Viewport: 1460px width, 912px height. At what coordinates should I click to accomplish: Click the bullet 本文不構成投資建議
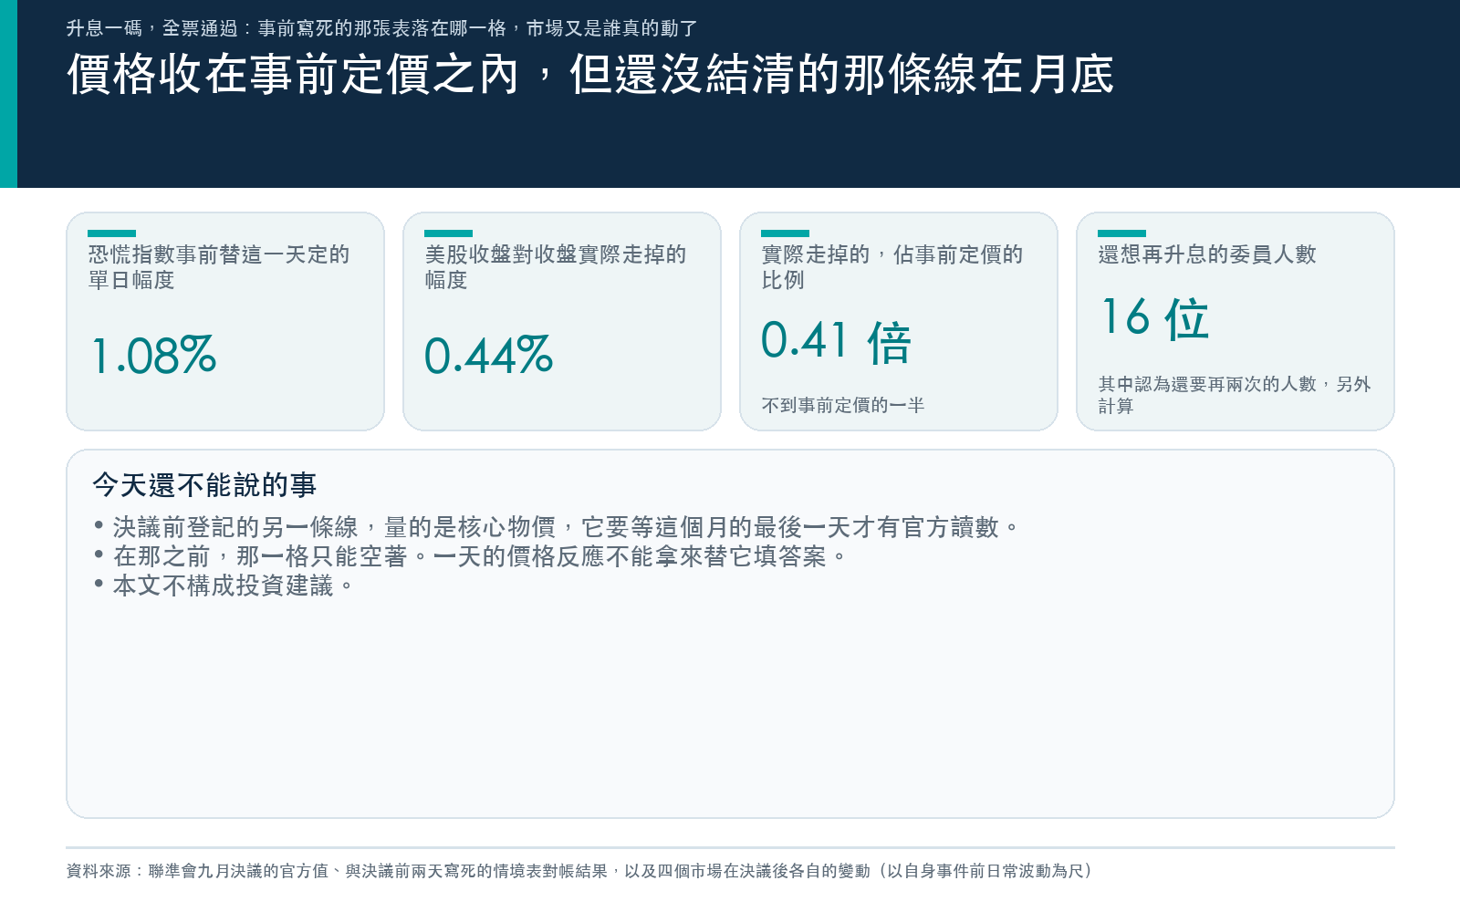pyautogui.click(x=224, y=586)
